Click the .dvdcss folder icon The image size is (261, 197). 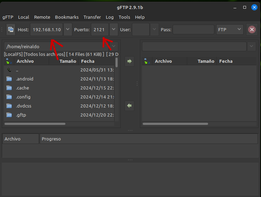tap(9, 106)
